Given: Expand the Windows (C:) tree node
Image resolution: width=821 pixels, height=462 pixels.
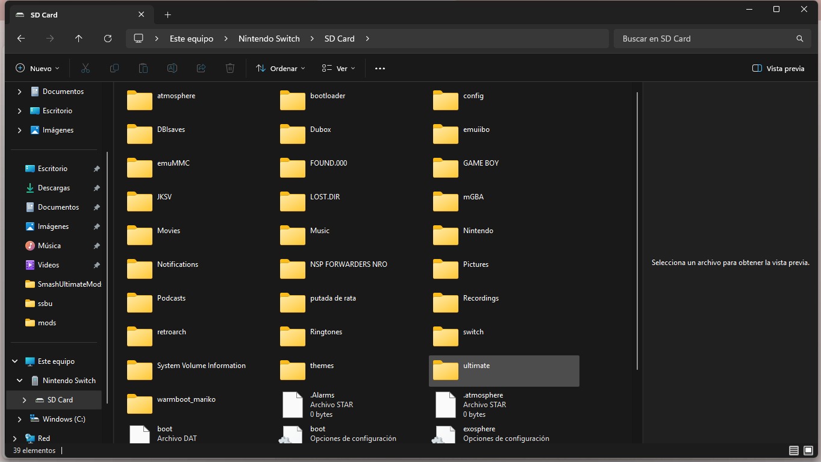Looking at the screenshot, I should point(20,419).
